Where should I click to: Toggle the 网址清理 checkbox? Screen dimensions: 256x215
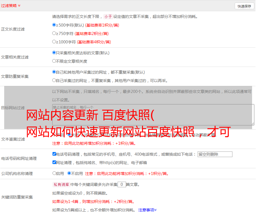[x=54, y=162]
